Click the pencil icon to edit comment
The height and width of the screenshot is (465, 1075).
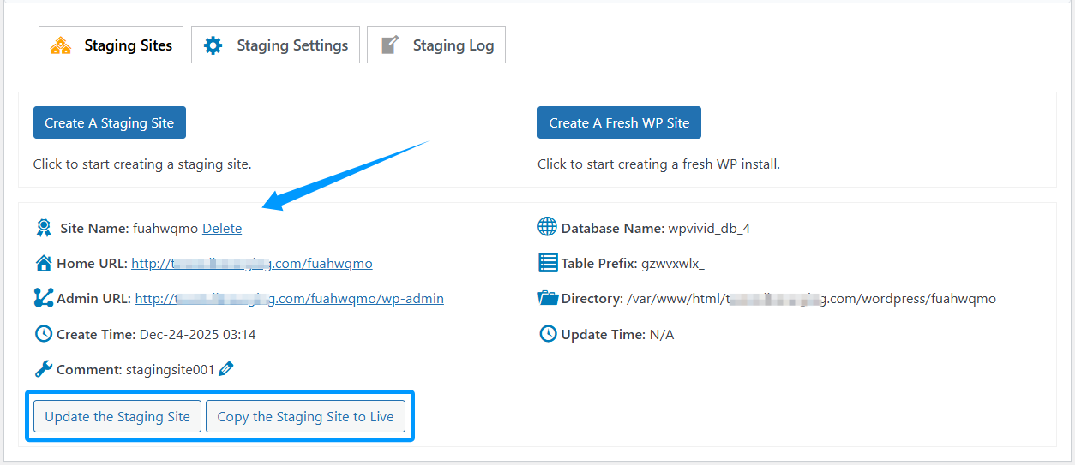pos(226,369)
